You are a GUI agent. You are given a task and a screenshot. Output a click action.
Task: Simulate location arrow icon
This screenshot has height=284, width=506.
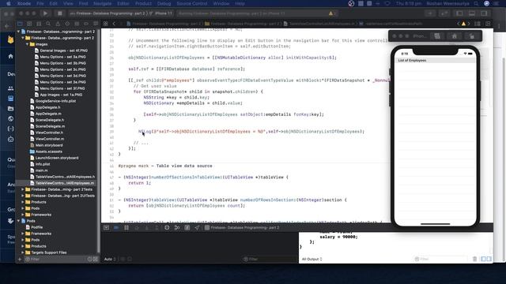click(197, 228)
